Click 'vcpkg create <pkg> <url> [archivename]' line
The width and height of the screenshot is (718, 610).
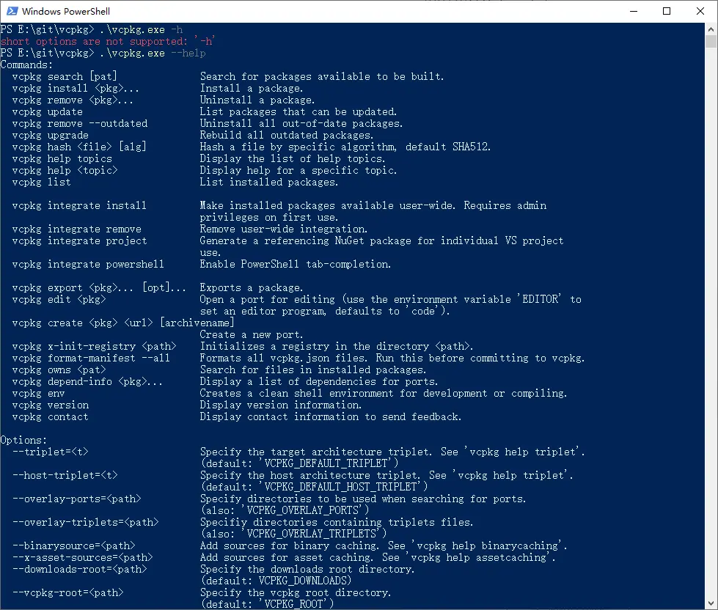click(x=123, y=323)
